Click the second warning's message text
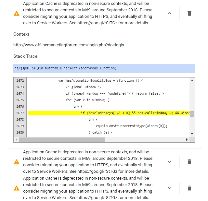This screenshot has height=201, width=208. pyautogui.click(x=88, y=162)
